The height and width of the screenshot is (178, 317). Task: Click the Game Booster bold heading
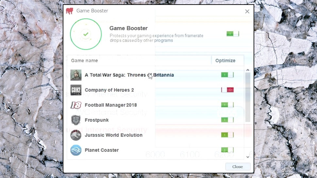click(x=128, y=28)
